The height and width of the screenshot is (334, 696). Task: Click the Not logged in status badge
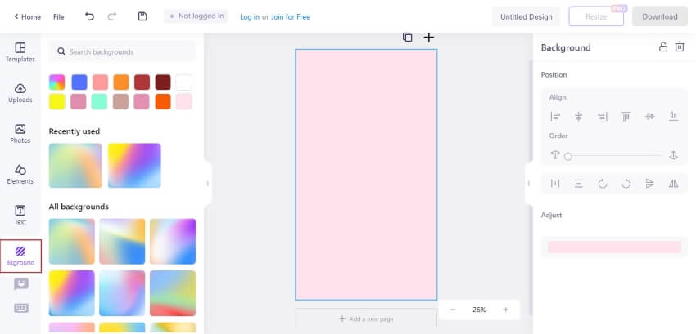tap(196, 16)
